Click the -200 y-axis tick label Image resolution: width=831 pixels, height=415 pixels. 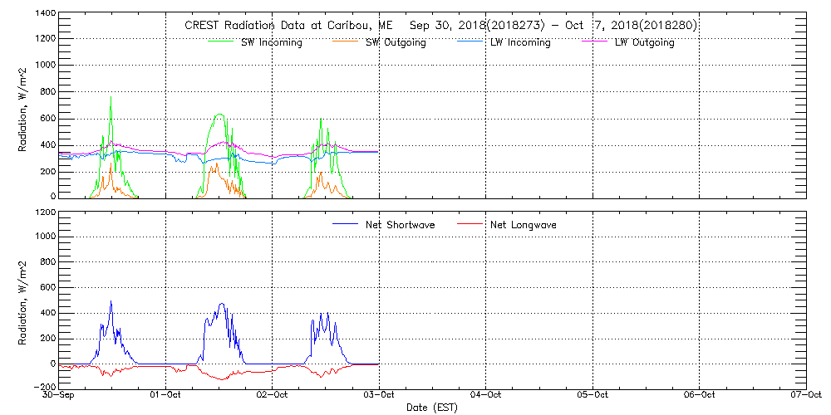45,387
